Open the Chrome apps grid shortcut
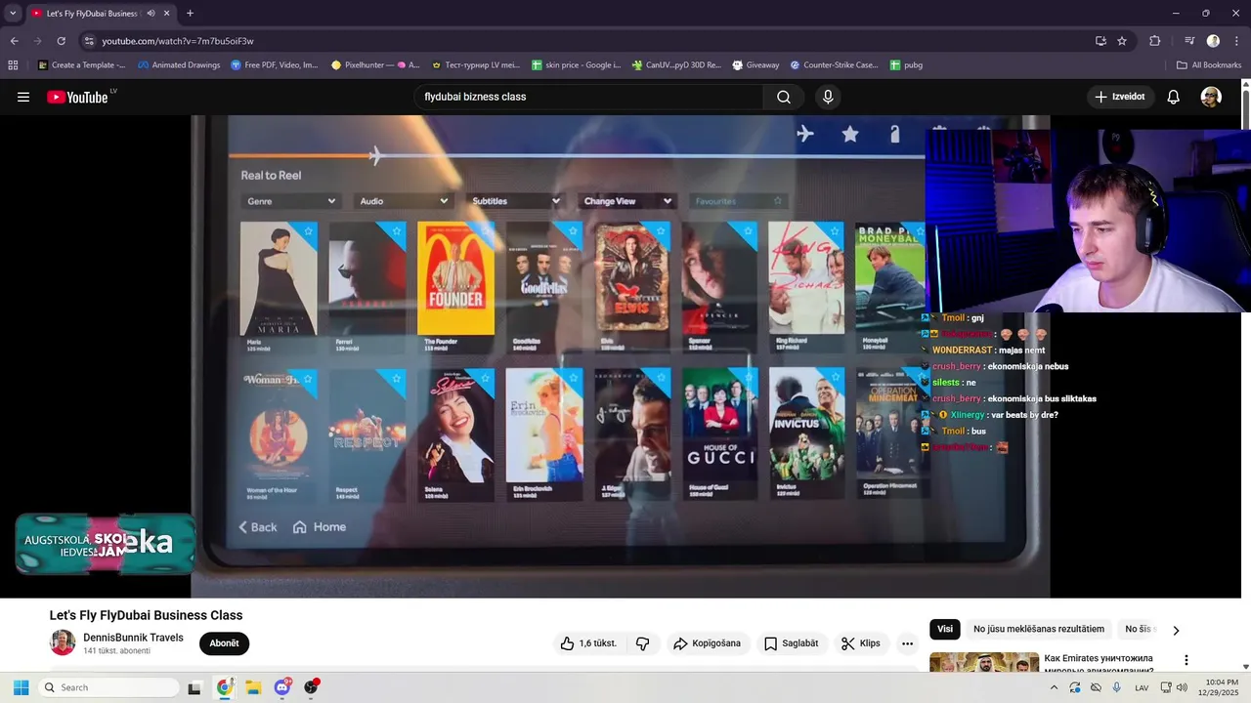This screenshot has width=1251, height=703. click(13, 65)
